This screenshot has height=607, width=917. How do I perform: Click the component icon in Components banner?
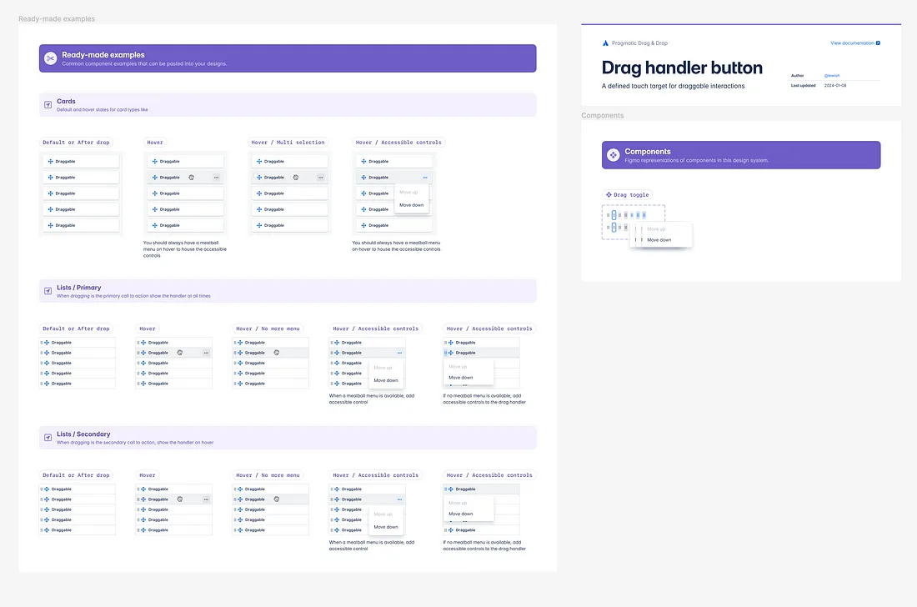click(613, 155)
